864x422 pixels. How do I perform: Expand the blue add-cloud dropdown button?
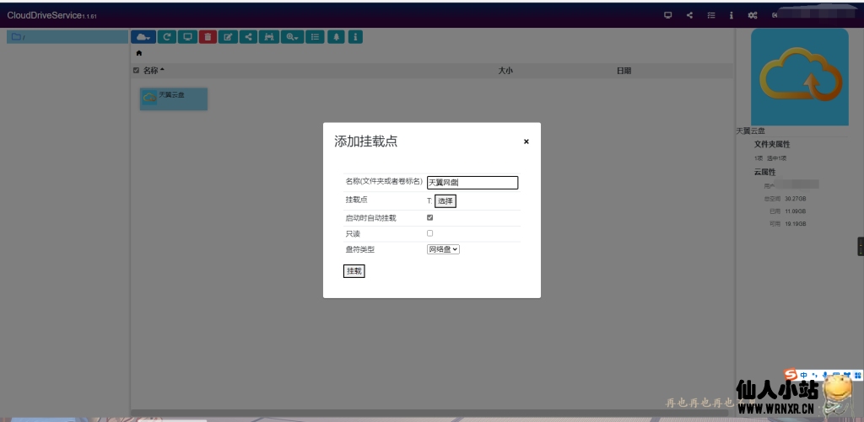[x=144, y=37]
